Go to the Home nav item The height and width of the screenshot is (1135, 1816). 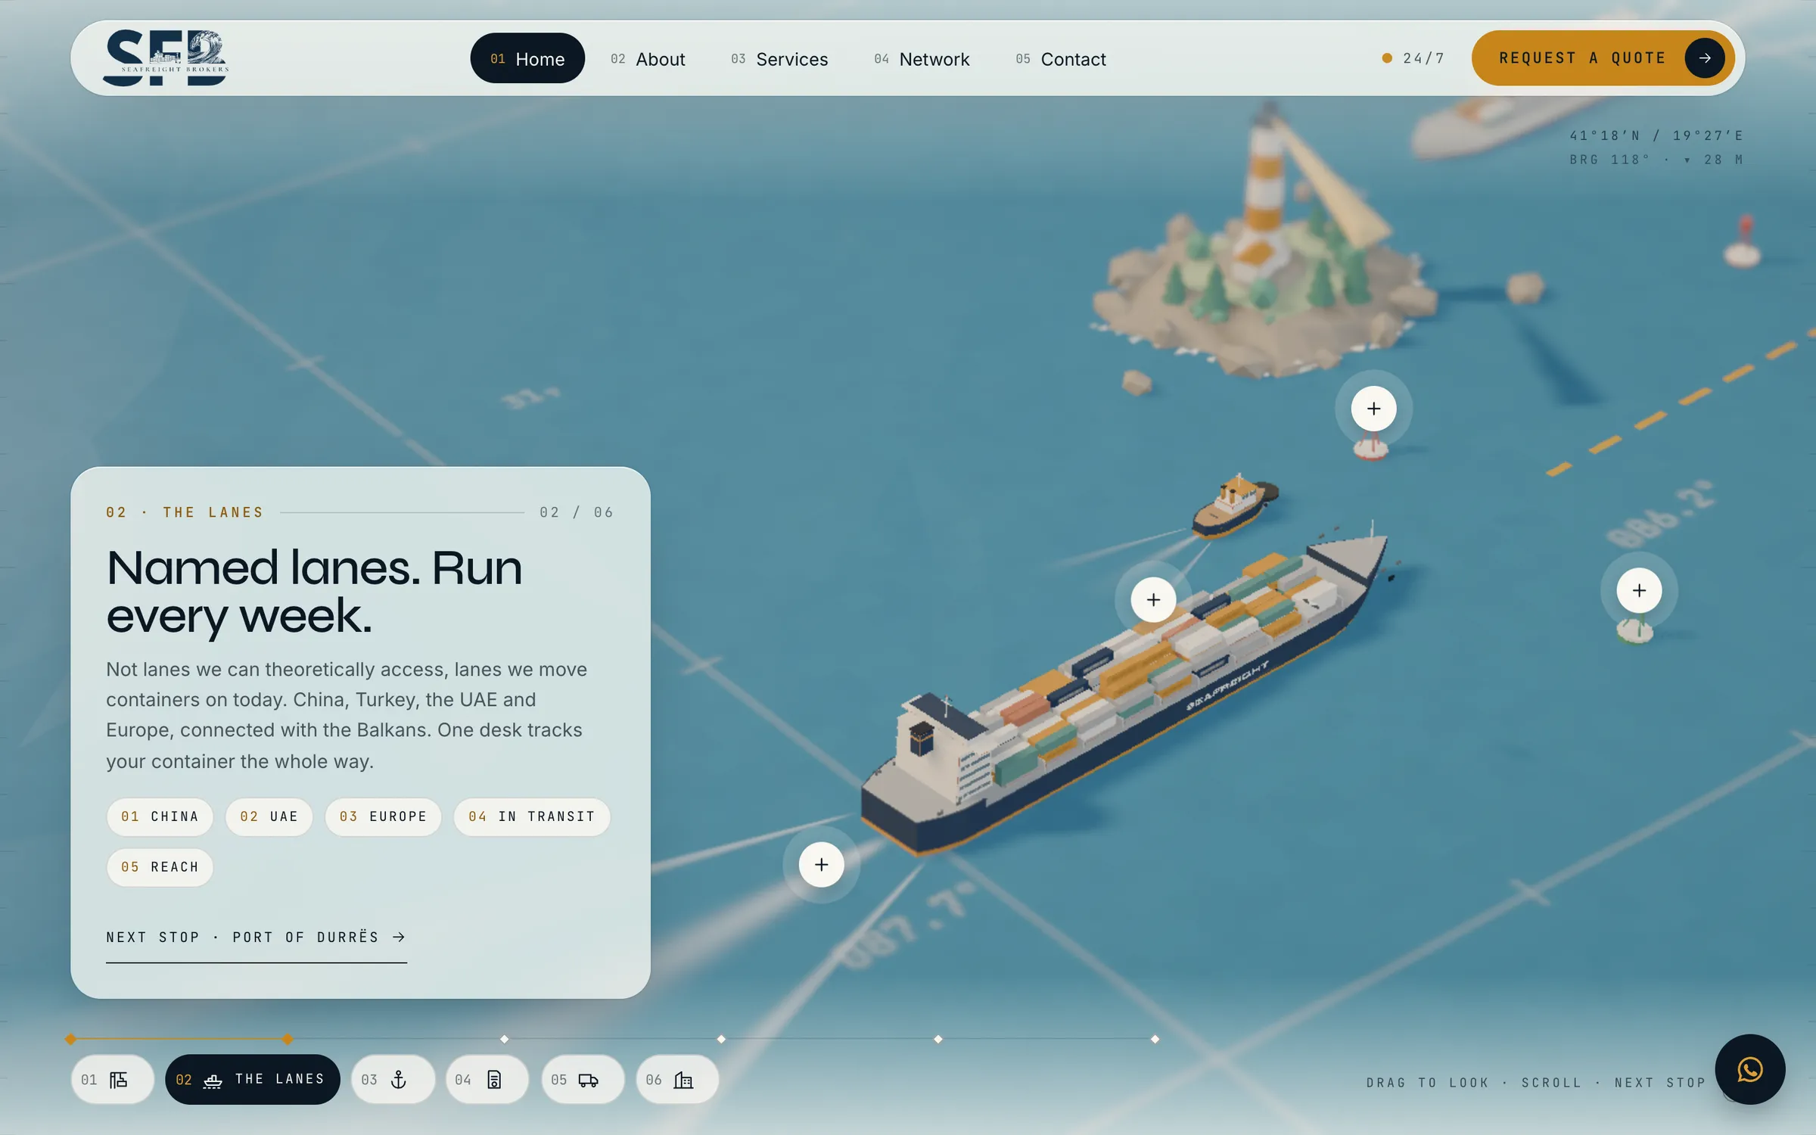(527, 58)
